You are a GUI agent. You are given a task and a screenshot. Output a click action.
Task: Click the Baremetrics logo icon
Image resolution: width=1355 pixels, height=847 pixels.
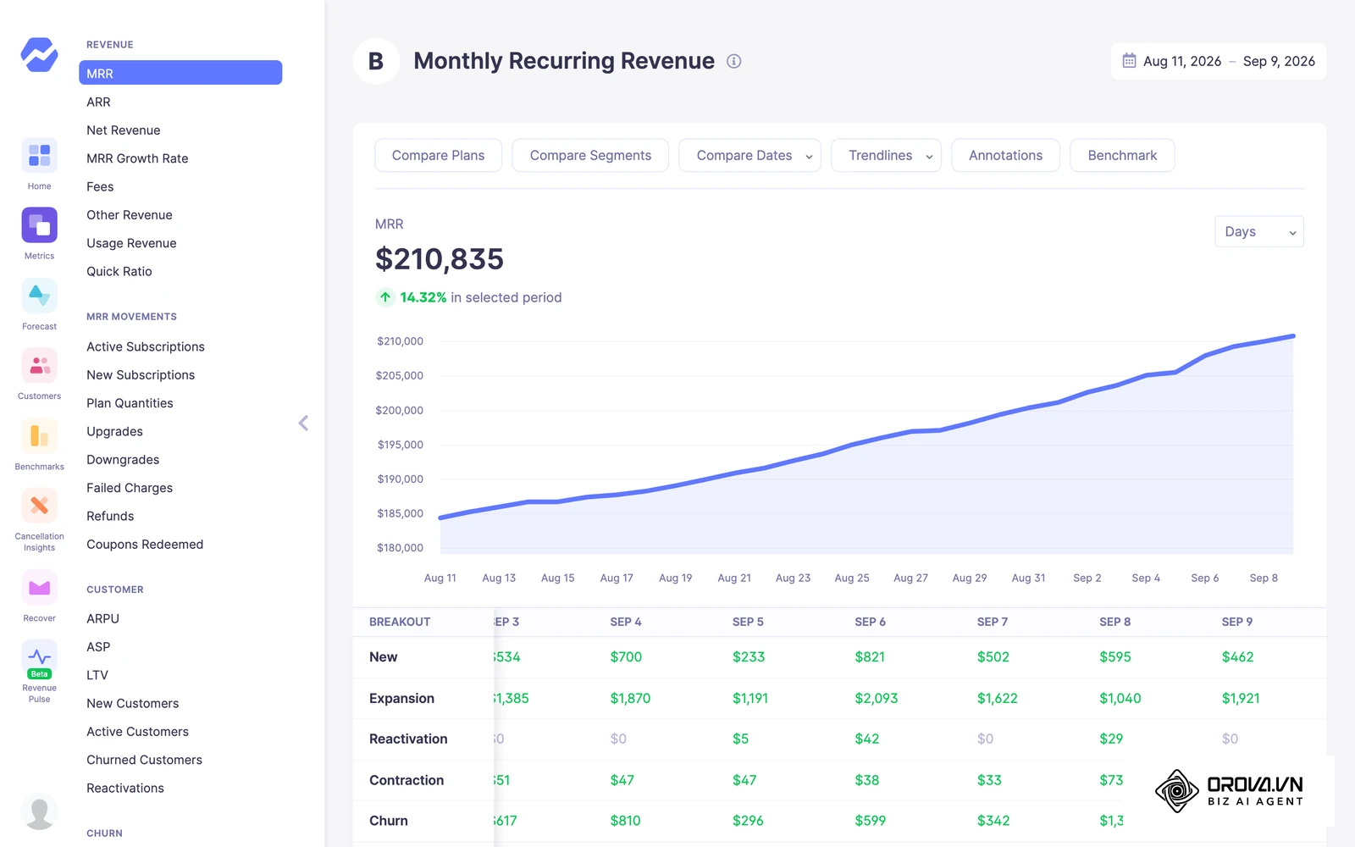39,55
